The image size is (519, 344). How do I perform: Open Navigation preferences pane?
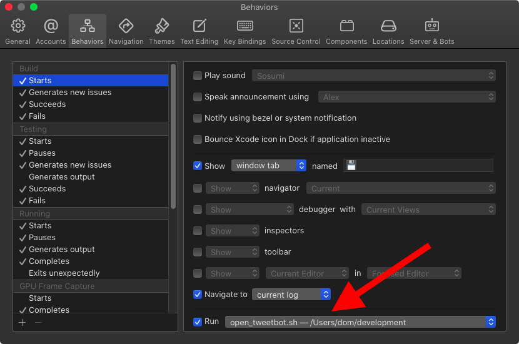pyautogui.click(x=126, y=31)
